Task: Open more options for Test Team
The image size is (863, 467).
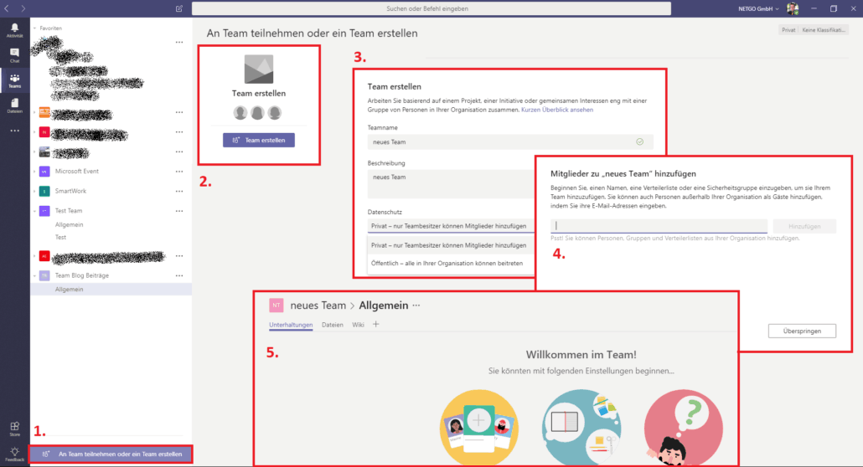Action: (179, 211)
